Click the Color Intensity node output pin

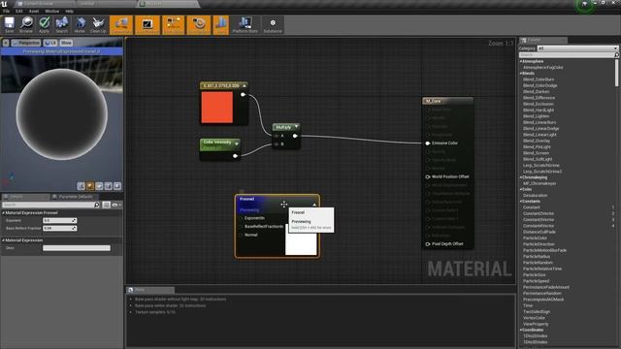coord(235,156)
